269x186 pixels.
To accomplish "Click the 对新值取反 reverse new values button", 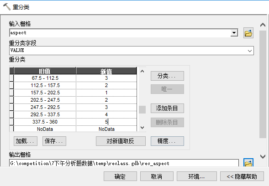I will click(121, 141).
